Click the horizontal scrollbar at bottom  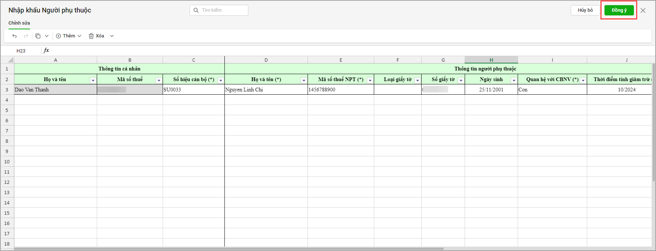click(228, 249)
